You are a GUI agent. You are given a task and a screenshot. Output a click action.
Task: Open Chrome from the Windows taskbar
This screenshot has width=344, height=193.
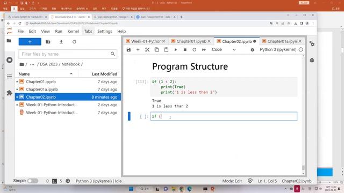[182, 189]
